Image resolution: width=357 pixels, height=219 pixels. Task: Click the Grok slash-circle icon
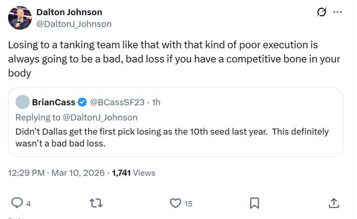click(x=320, y=12)
